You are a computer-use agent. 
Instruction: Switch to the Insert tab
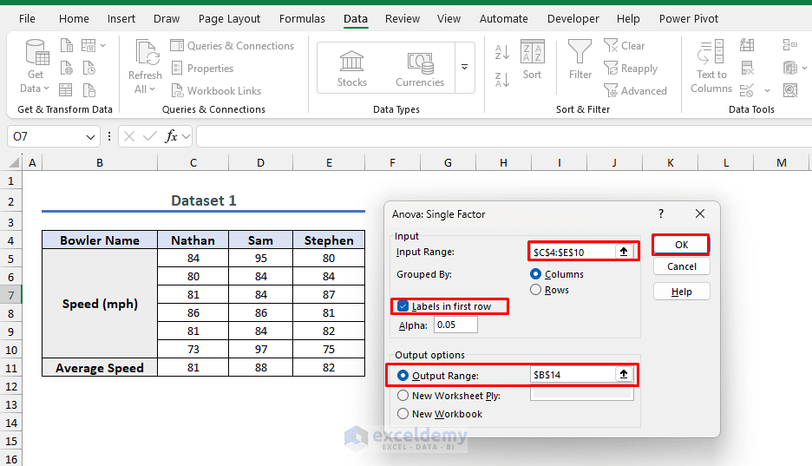121,19
